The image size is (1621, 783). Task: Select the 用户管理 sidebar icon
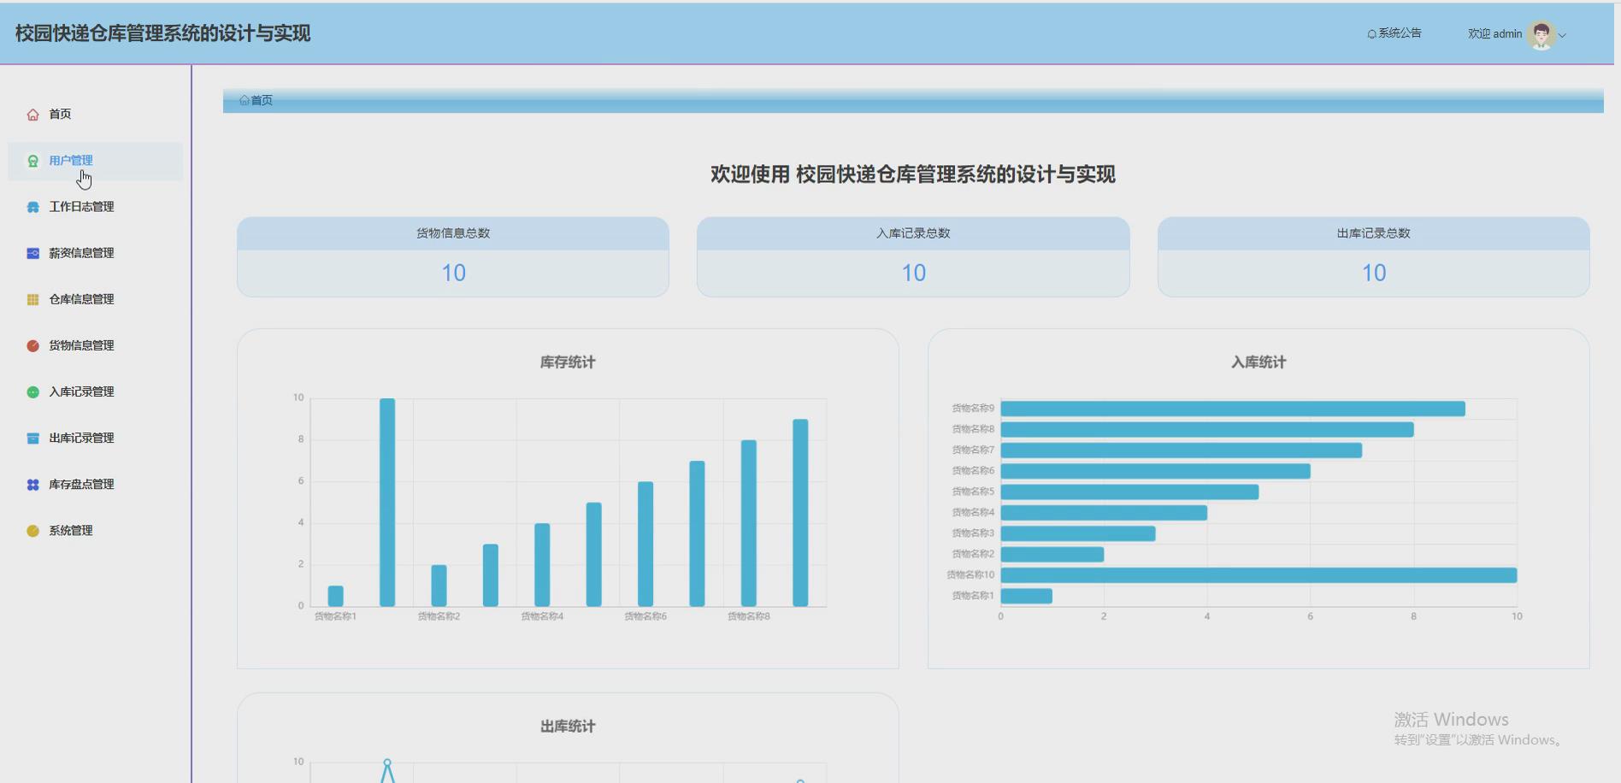[32, 160]
